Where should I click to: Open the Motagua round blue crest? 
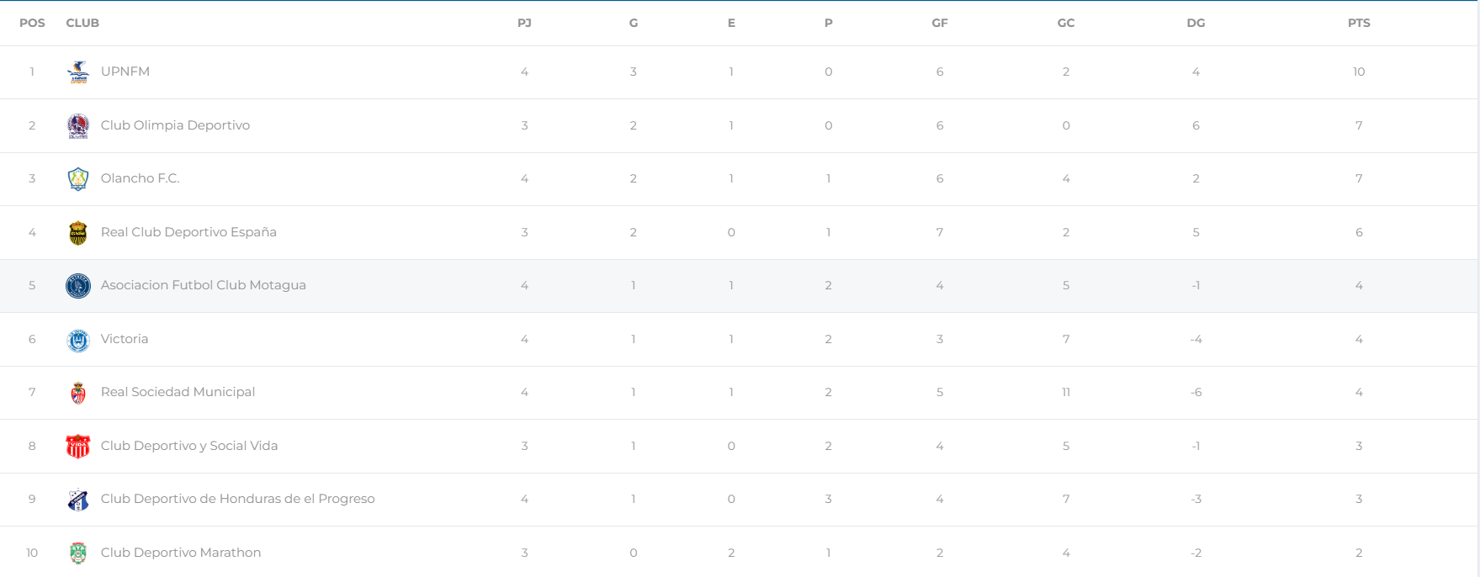pyautogui.click(x=78, y=286)
